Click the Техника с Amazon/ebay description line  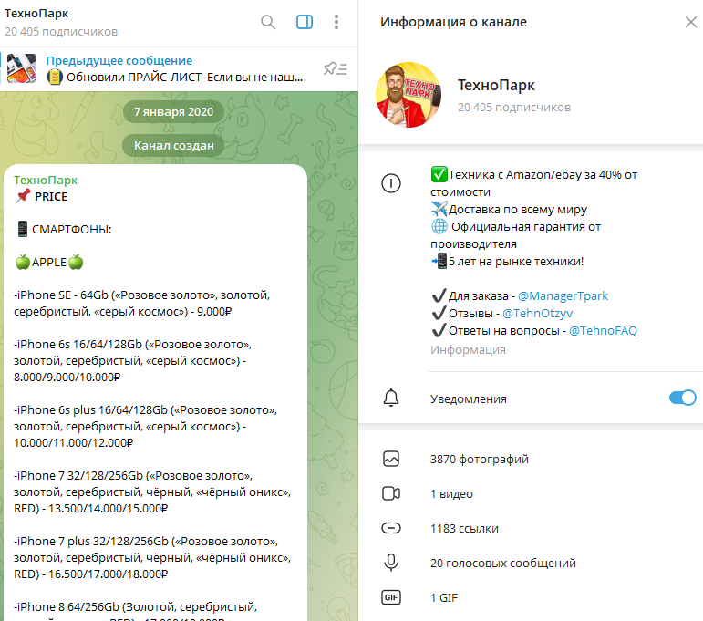coord(534,183)
